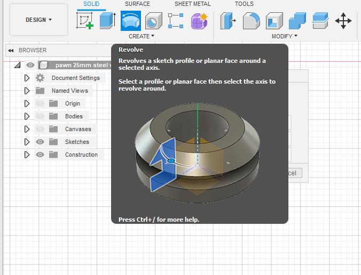Show the hidden Canvases folder
Image resolution: width=361 pixels, height=275 pixels.
tap(40, 129)
